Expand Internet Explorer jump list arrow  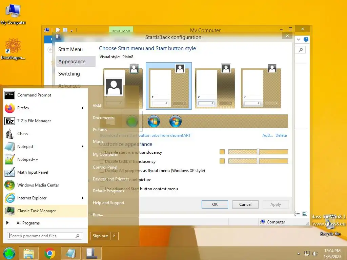tap(83, 198)
